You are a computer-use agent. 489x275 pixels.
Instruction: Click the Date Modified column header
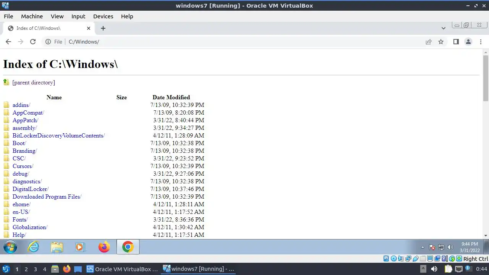(x=171, y=97)
